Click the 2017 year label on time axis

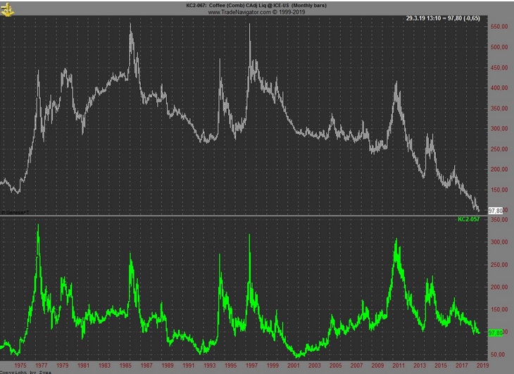click(x=462, y=366)
